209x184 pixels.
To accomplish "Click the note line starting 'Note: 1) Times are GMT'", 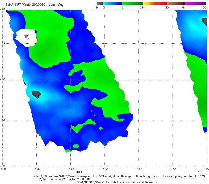I will coord(119,176).
